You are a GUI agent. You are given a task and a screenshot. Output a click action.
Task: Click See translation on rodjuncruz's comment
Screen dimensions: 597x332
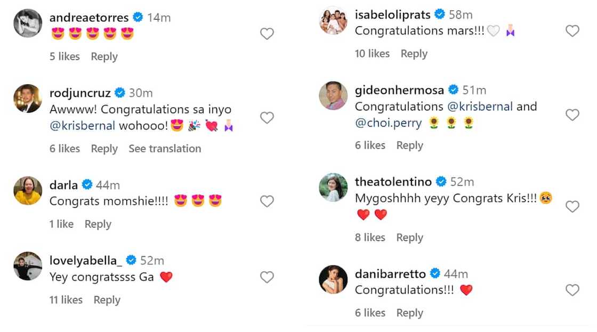pos(165,149)
